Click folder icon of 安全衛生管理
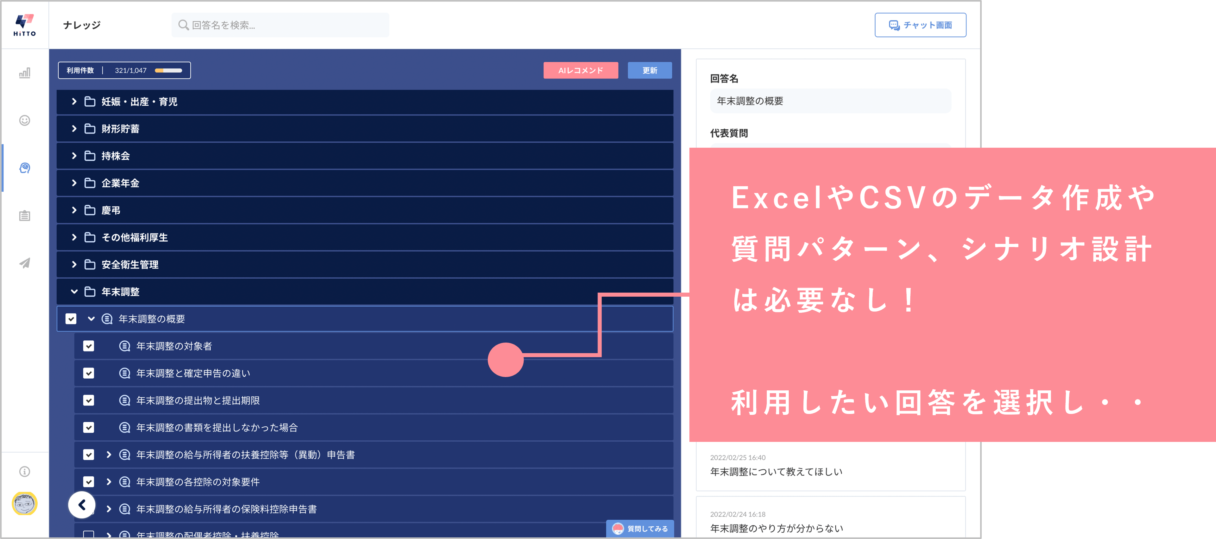The image size is (1216, 539). coord(90,264)
